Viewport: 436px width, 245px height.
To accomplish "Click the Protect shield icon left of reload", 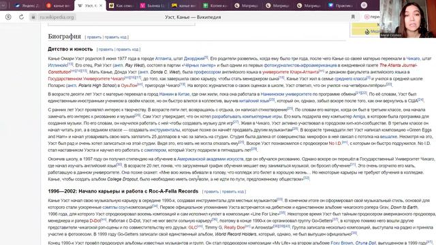I will pos(8,17).
